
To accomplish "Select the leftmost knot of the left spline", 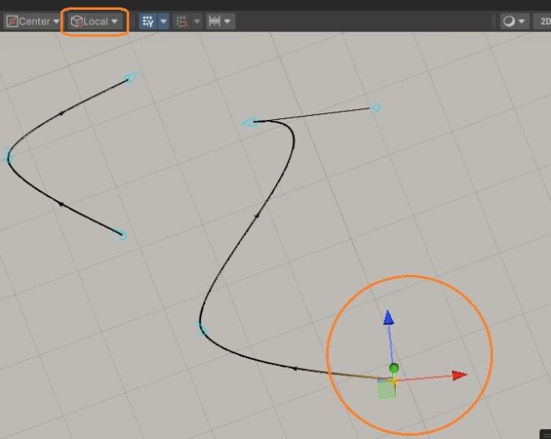I will coord(8,157).
